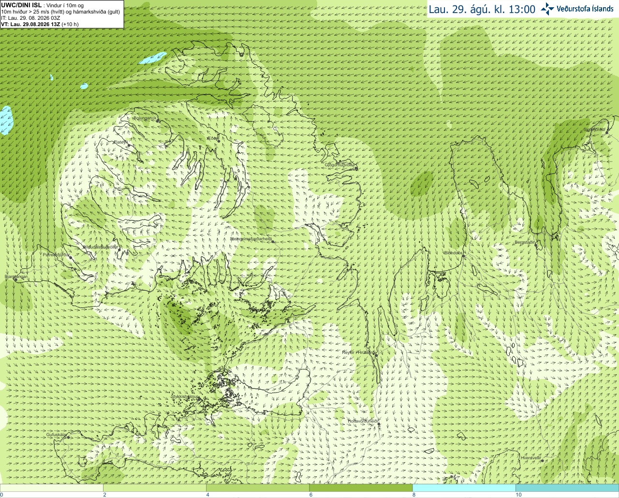Click the 4–6 m/s legend swatch
The height and width of the screenshot is (498, 619).
point(258,488)
